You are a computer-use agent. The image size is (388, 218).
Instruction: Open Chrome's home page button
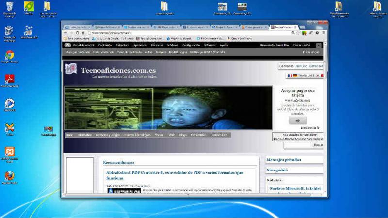click(x=83, y=33)
